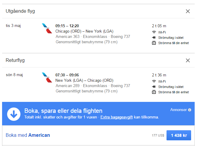Viewport: 200px width, 146px height.
Task: Click the blue download arrow circle icon
Action: point(13,114)
